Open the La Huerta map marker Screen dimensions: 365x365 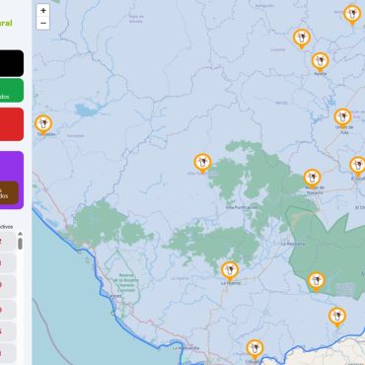230,271
